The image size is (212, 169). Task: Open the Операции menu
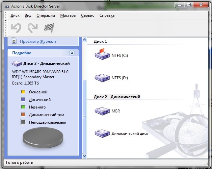click(46, 15)
